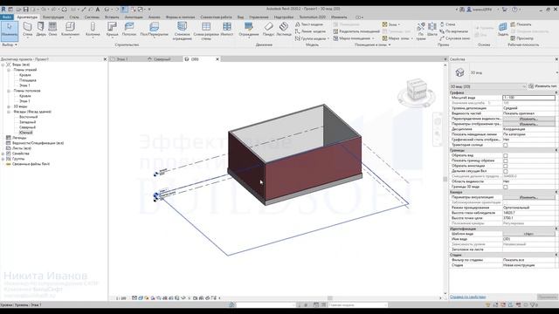Viewport: 559px width, 314px height.
Task: Expand the 3D виды tree node
Action: [x=9, y=106]
